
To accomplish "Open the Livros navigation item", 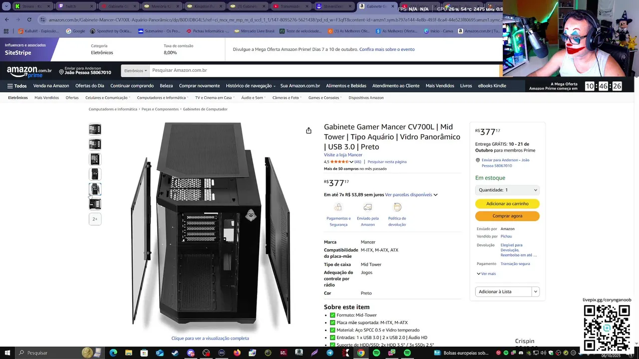I will [x=466, y=86].
